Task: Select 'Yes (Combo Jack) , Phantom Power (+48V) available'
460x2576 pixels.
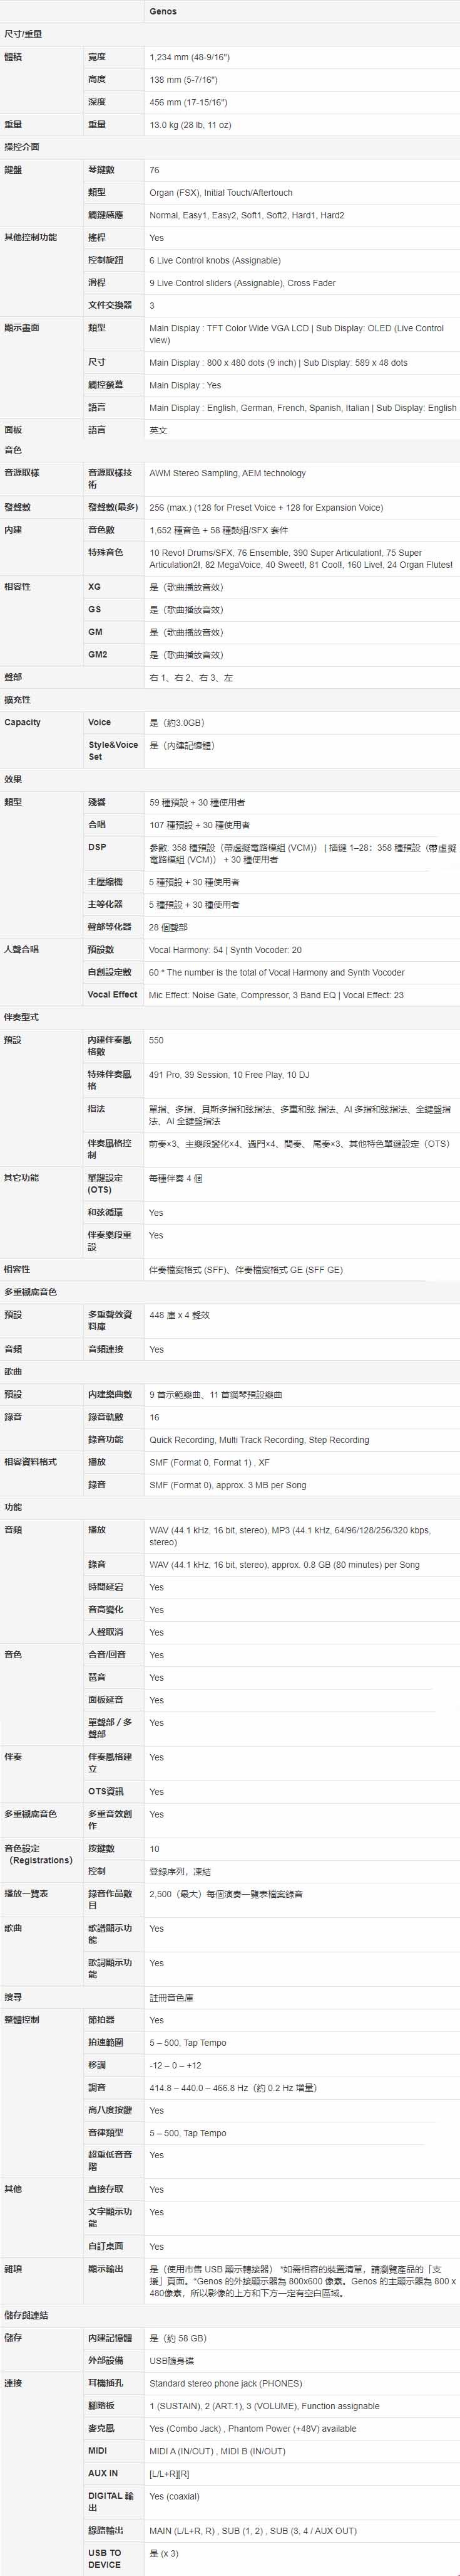Action: pos(252,2428)
